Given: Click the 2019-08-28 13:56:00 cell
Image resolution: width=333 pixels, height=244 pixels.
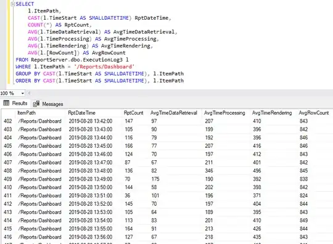Looking at the screenshot, I should [91, 237].
